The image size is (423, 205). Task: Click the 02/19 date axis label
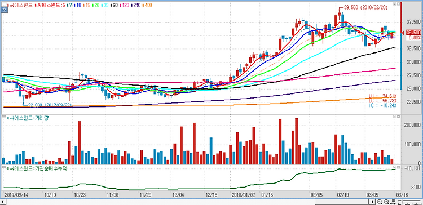[342, 194]
